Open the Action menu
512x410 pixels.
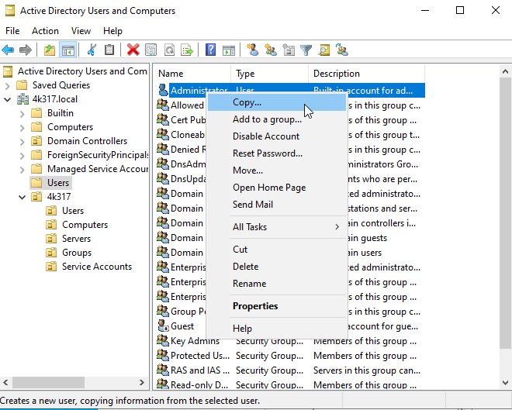point(45,31)
